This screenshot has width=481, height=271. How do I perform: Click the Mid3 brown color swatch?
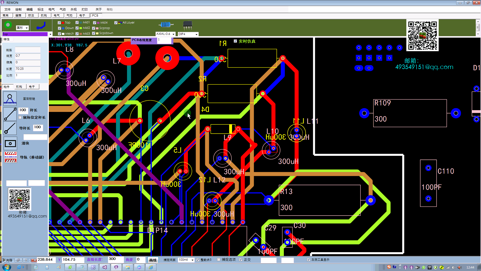[81, 34]
